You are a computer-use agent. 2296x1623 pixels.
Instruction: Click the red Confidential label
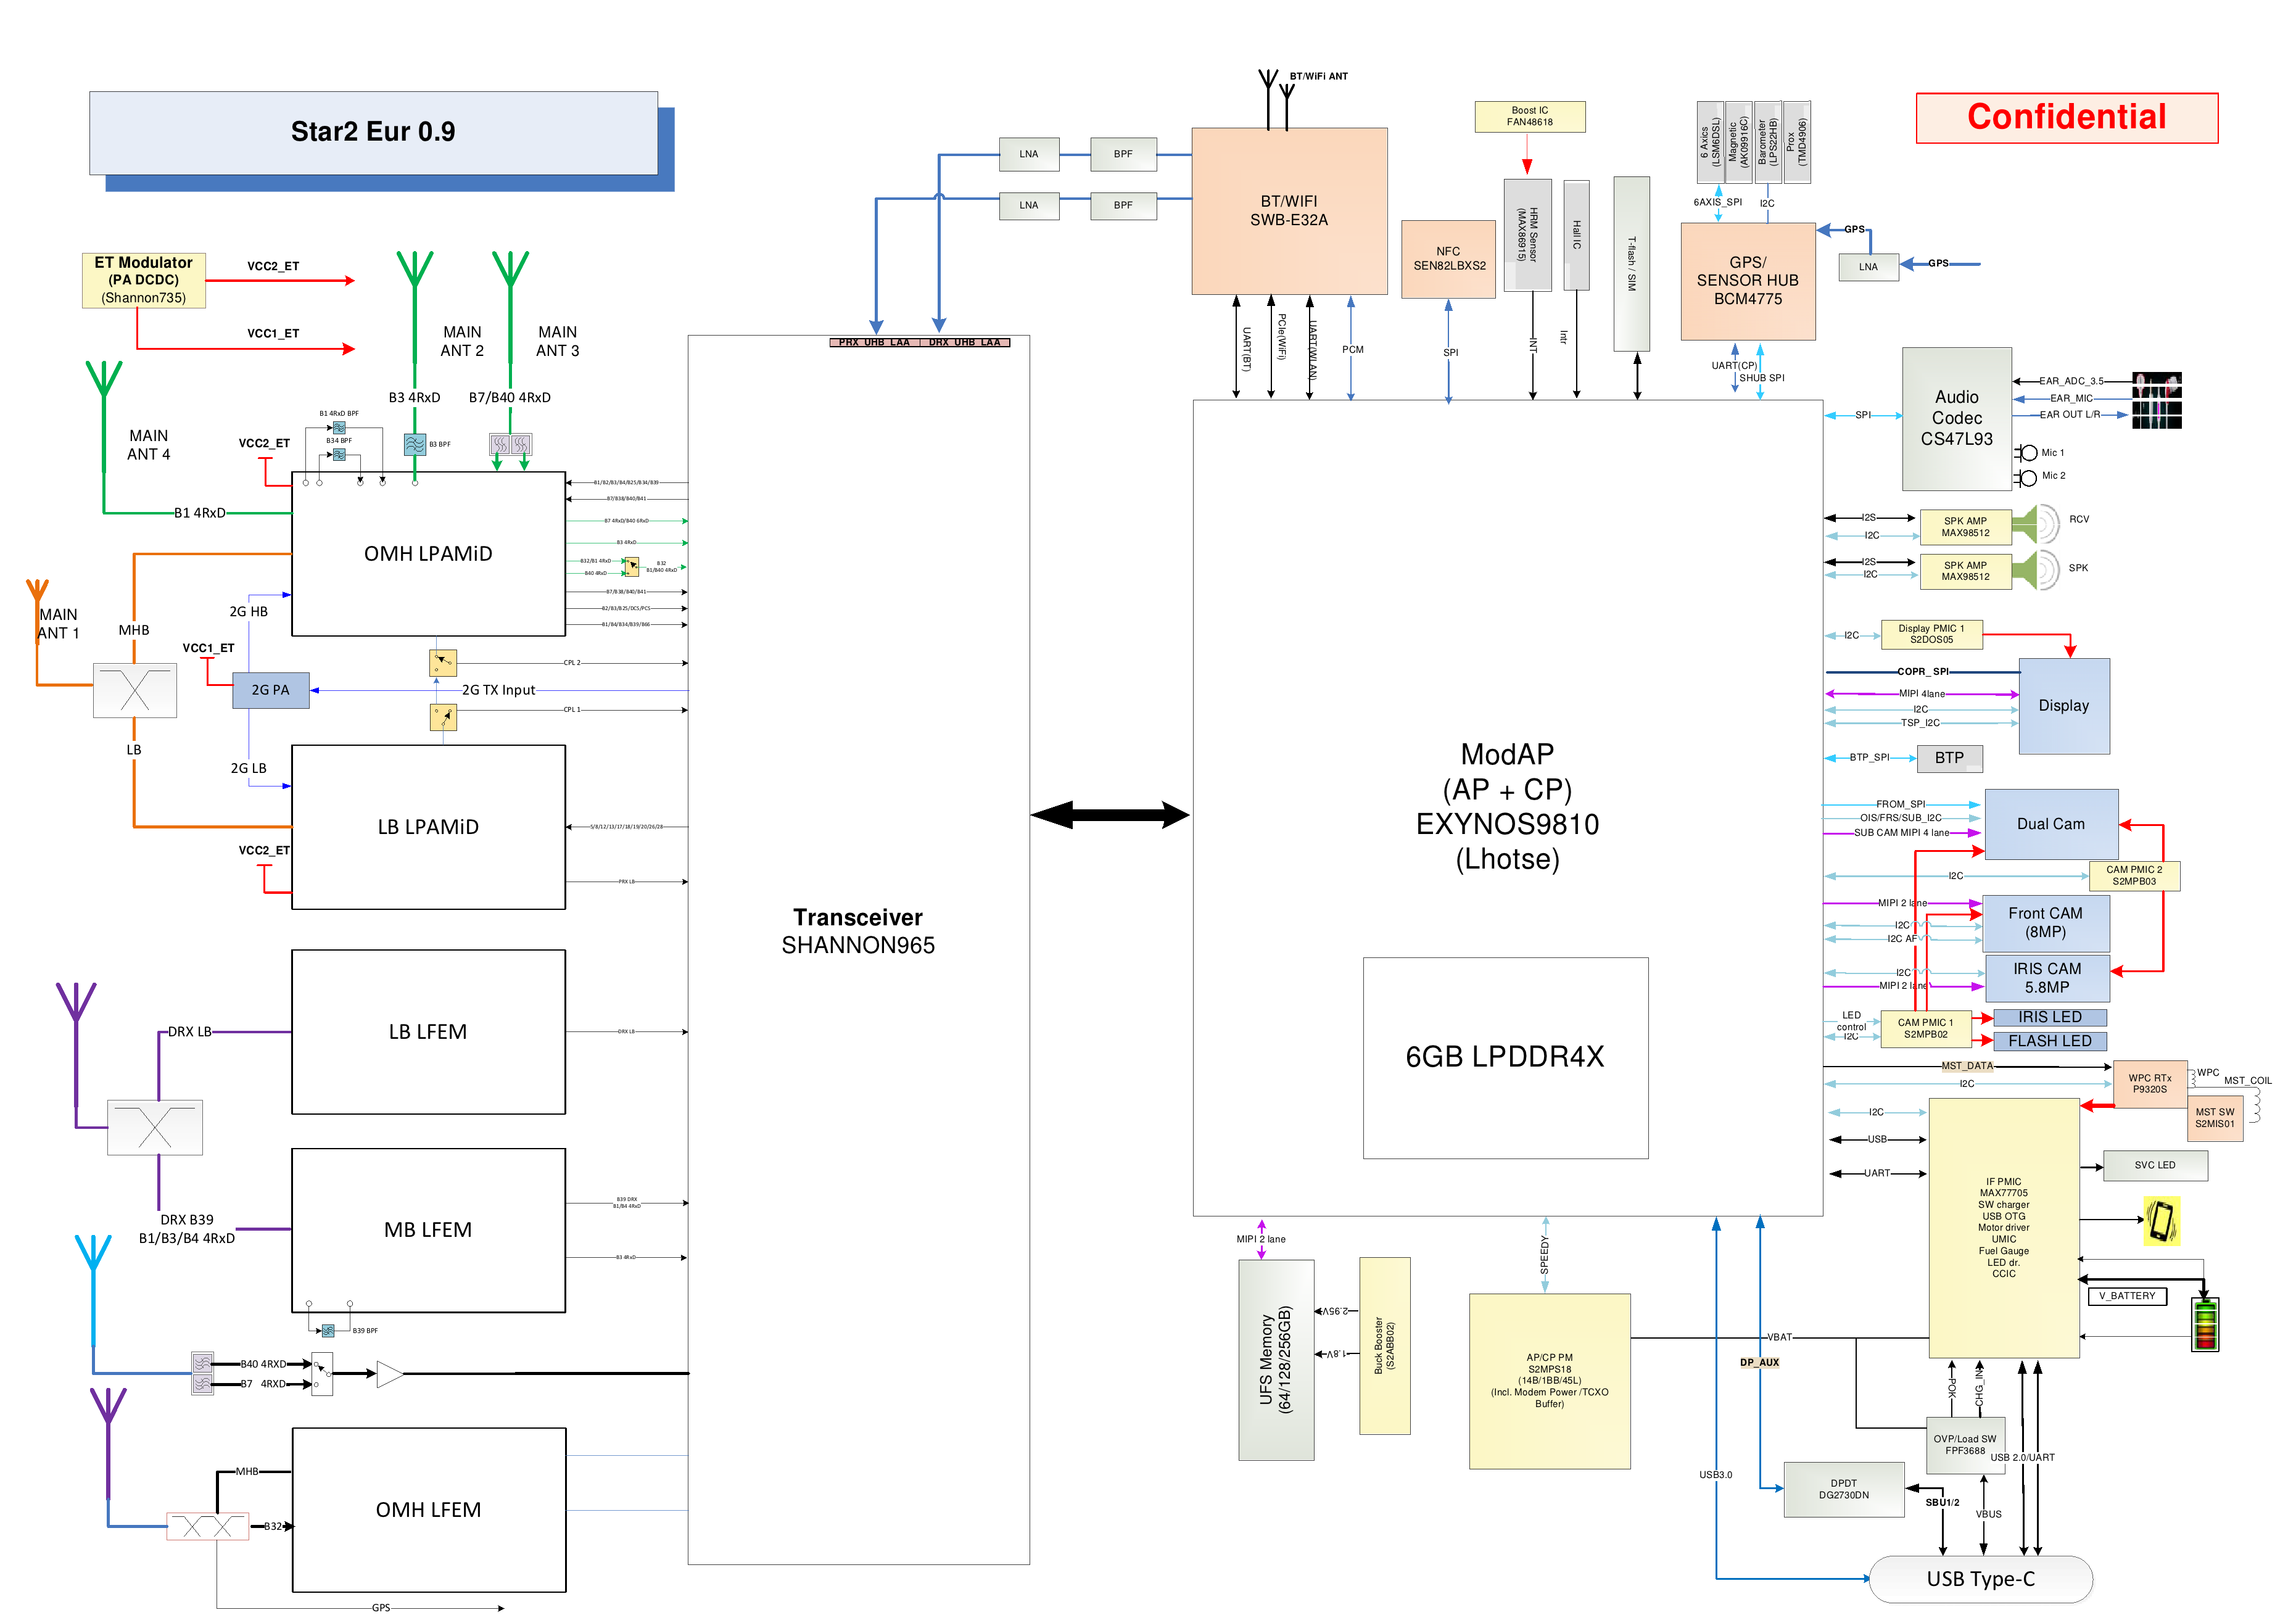point(2067,118)
